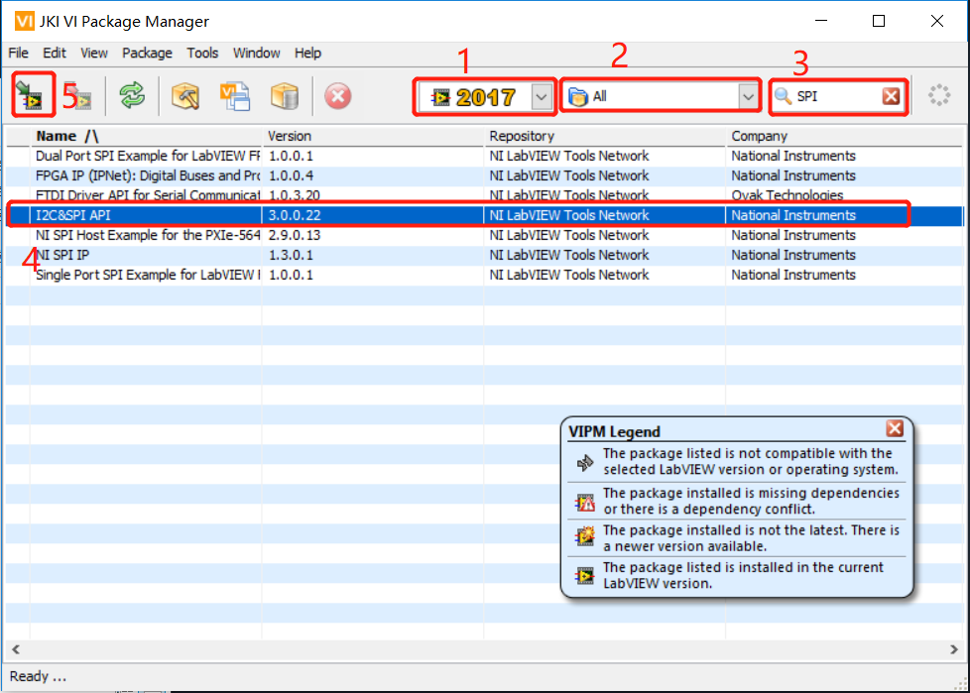Clear the SPI search text
Viewport: 970px width, 693px height.
pyautogui.click(x=891, y=96)
